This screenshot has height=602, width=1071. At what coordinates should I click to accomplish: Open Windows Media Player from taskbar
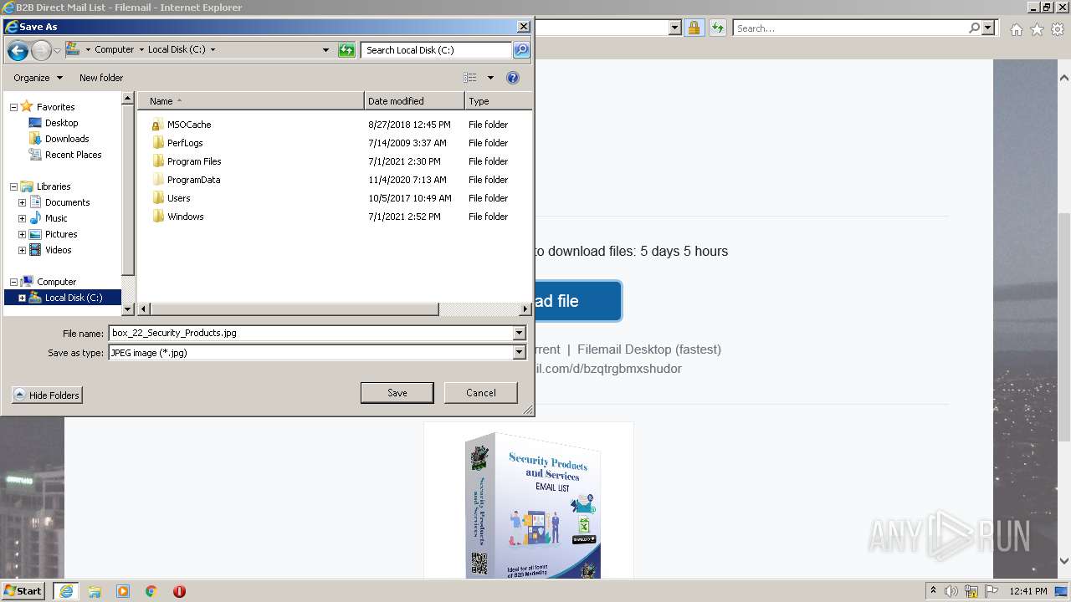coord(123,591)
